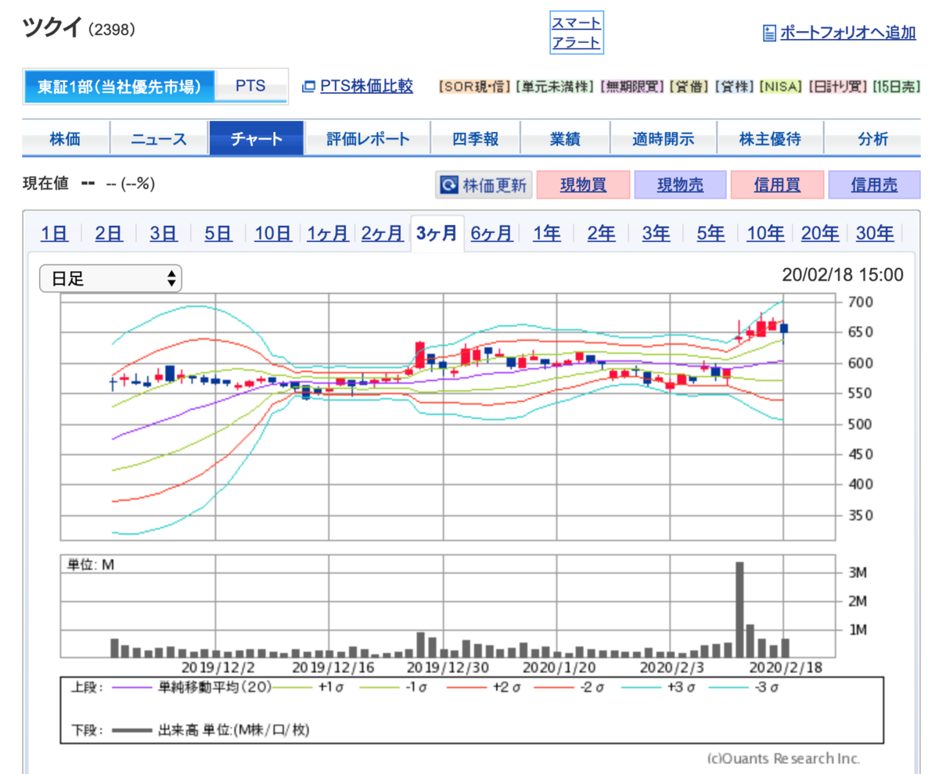Show the 1ヶ月 chart period
939x774 pixels.
pyautogui.click(x=328, y=233)
